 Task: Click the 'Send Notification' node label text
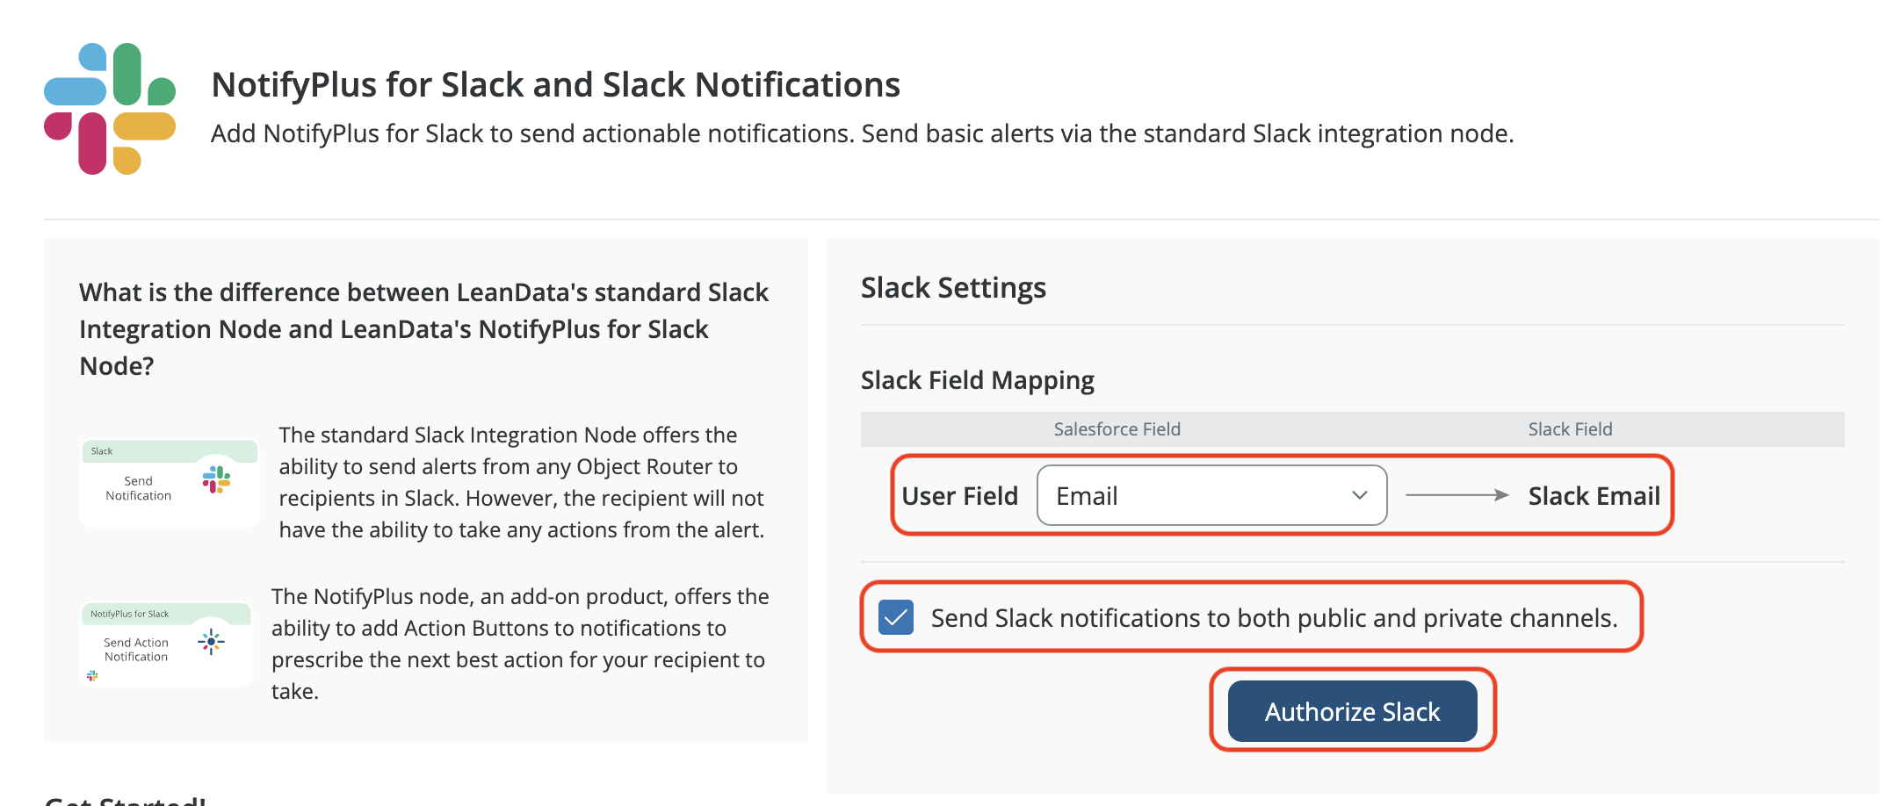pyautogui.click(x=138, y=488)
